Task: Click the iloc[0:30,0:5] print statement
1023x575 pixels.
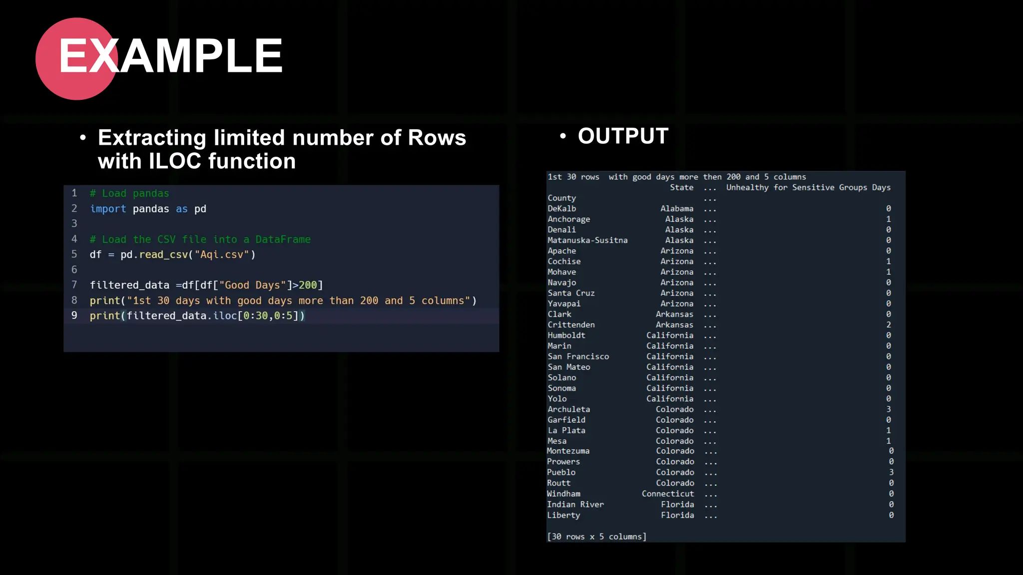Action: pos(197,315)
